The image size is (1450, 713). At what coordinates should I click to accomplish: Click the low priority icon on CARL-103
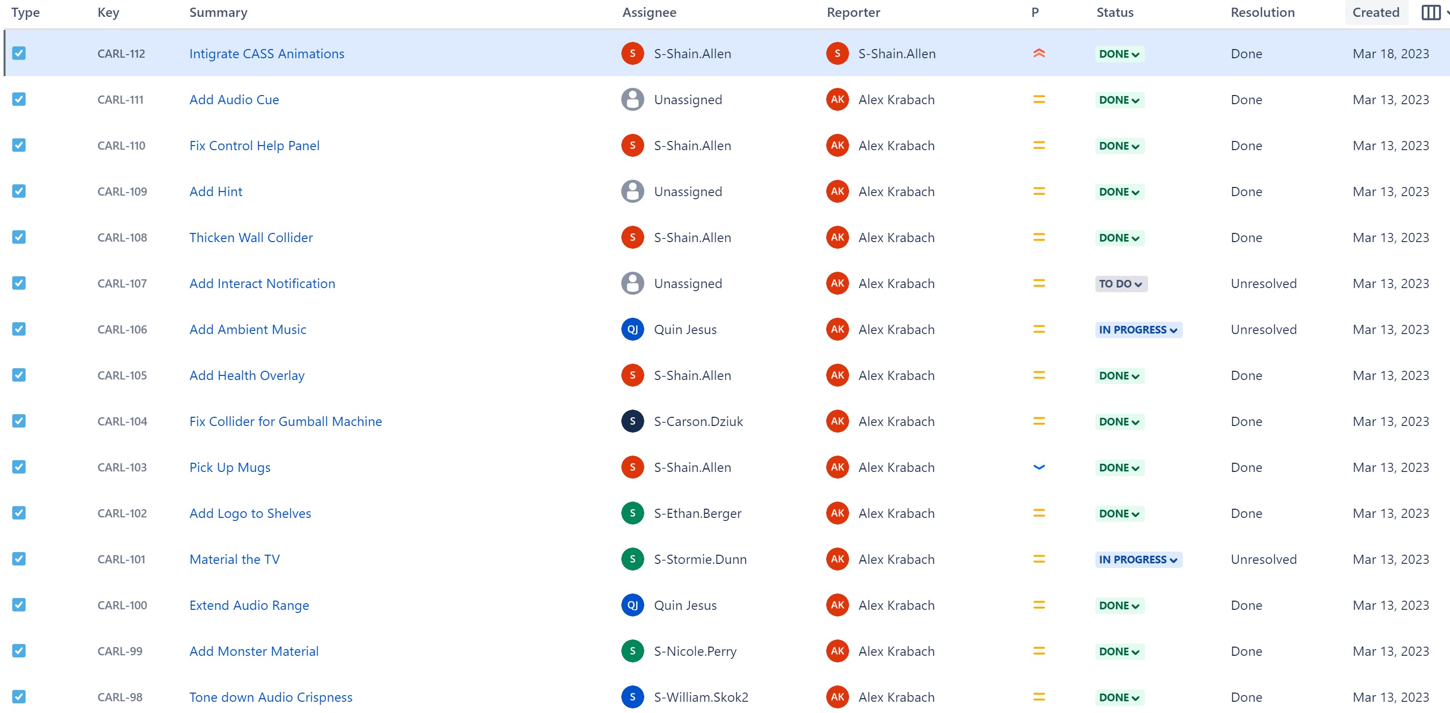pos(1039,466)
